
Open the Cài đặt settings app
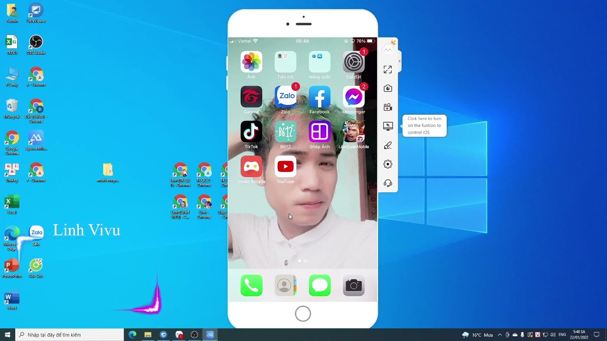(x=354, y=62)
